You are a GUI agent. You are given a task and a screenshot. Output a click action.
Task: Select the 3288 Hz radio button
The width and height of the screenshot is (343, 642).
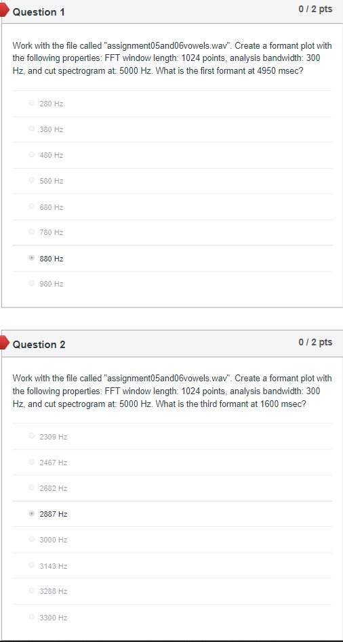point(32,591)
